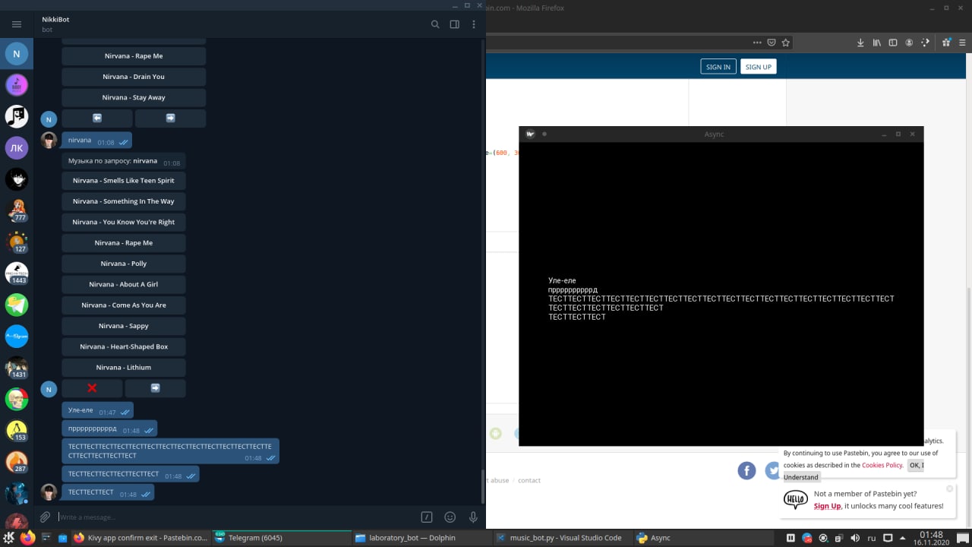Click Nirvana - Drain You button
The width and height of the screenshot is (972, 547).
point(134,77)
